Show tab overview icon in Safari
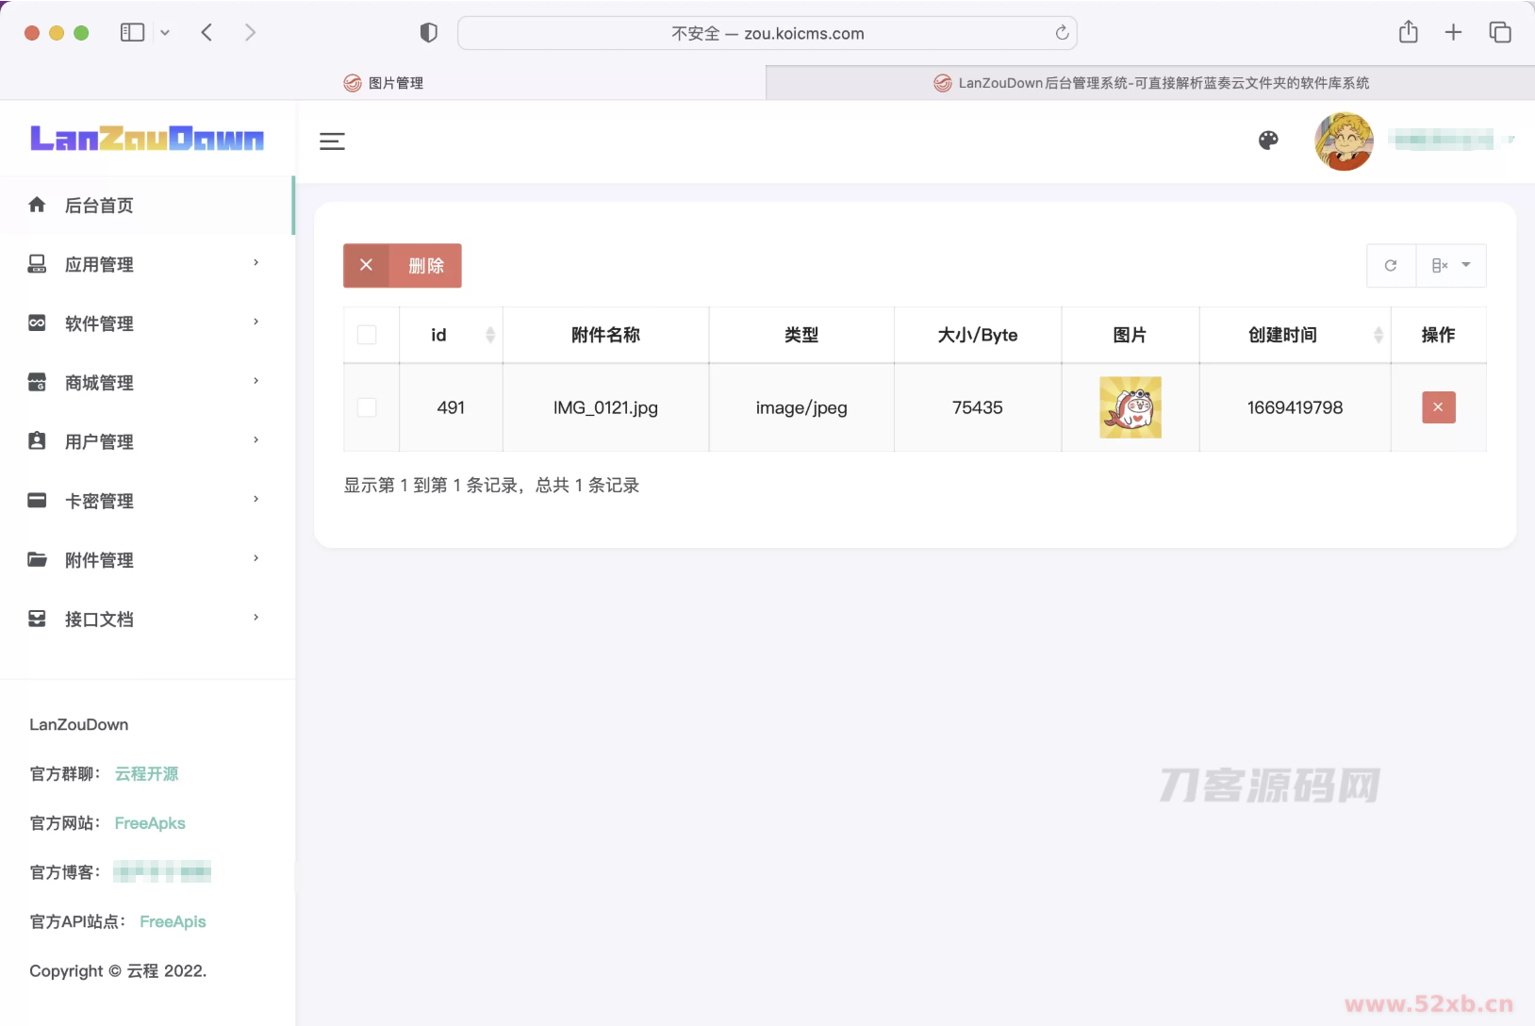1535x1026 pixels. pos(1499,33)
